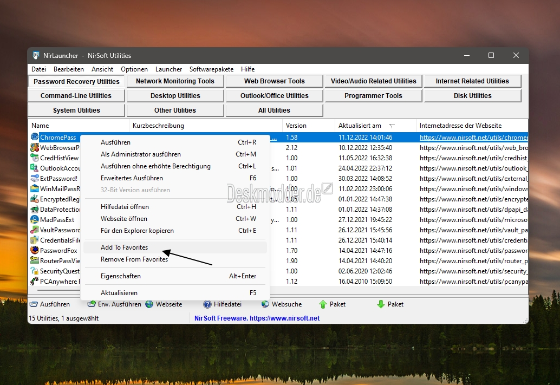This screenshot has width=560, height=385.
Task: Open Outlook/Office Utilities group
Action: coord(274,96)
